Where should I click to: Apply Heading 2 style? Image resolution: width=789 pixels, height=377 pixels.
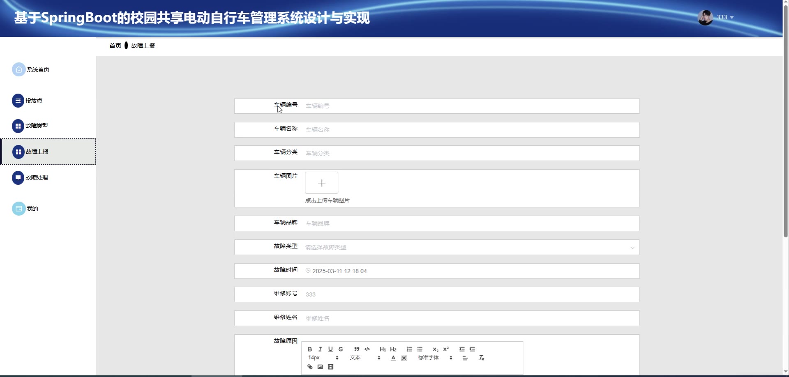pyautogui.click(x=393, y=349)
